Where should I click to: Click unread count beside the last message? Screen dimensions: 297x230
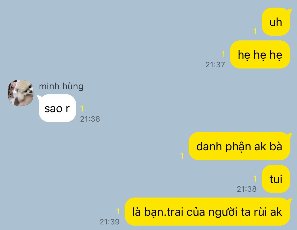coord(118,211)
